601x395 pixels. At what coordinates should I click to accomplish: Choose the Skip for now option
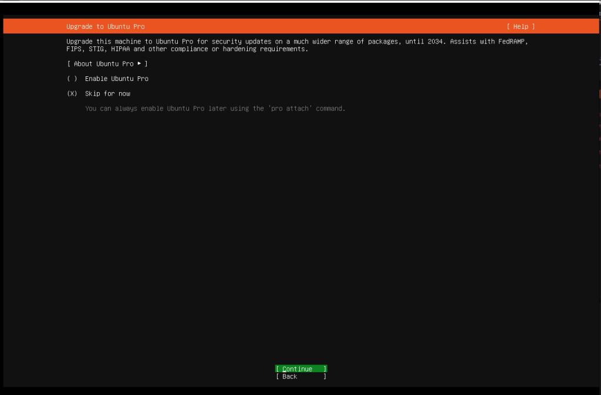[x=107, y=93]
